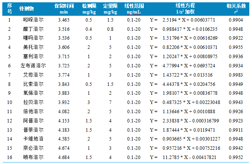Screen dimensions: 252x164
Task: Click correlation coefficient 0.9926
Action: [236, 112]
